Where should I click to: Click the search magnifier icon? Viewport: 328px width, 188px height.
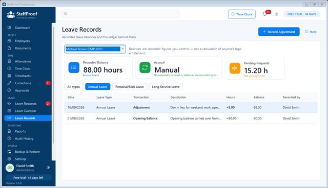pyautogui.click(x=66, y=14)
